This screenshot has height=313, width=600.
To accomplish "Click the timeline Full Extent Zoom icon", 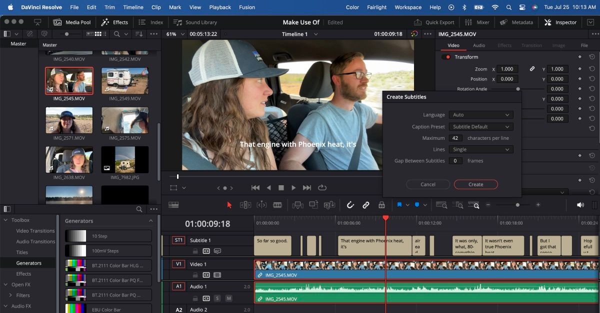I will (x=441, y=205).
